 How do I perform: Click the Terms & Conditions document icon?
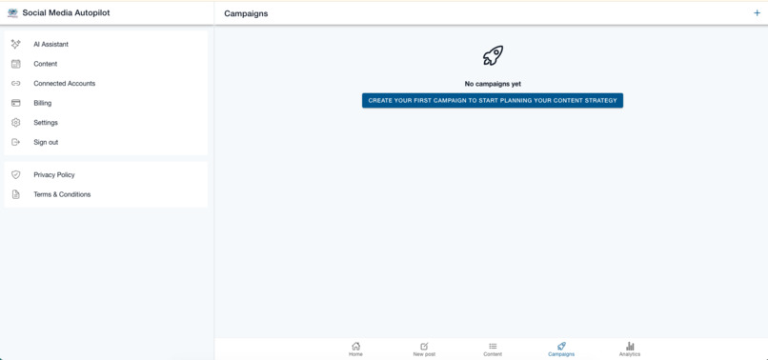click(15, 194)
